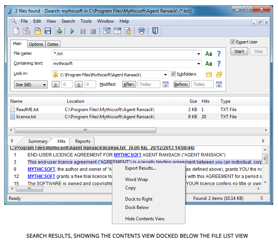Start search with green play icon
This screenshot has height=246, width=278.
click(x=72, y=31)
